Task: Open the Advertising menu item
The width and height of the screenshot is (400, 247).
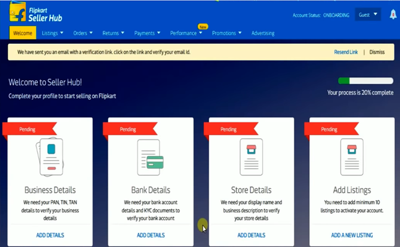Action: [x=263, y=33]
